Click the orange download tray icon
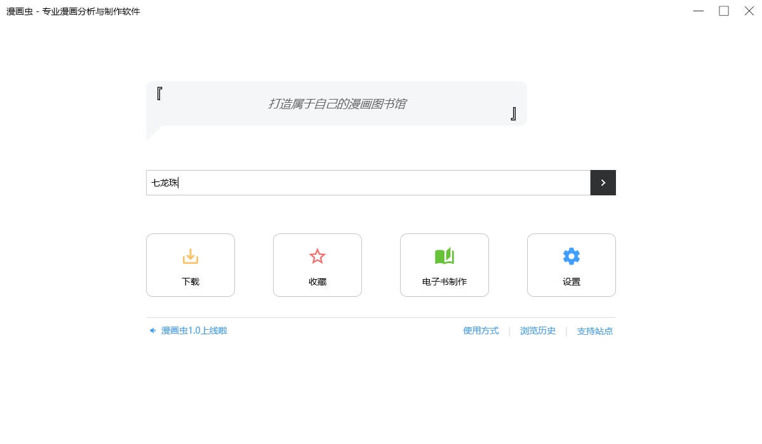This screenshot has width=762, height=444. [x=190, y=256]
